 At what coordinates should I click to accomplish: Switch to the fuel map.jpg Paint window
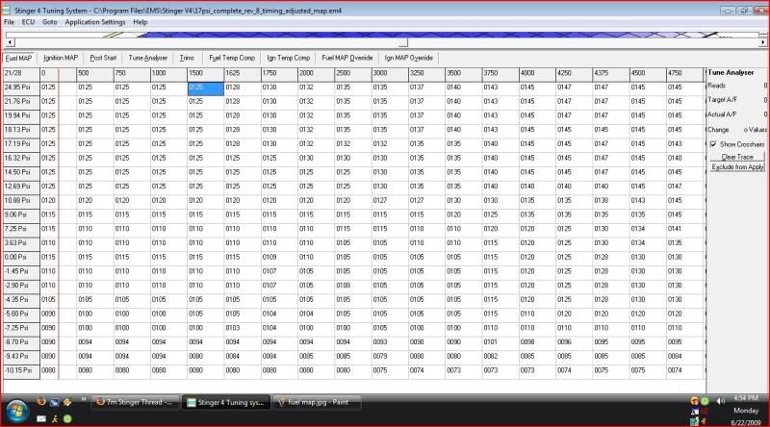tap(317, 402)
